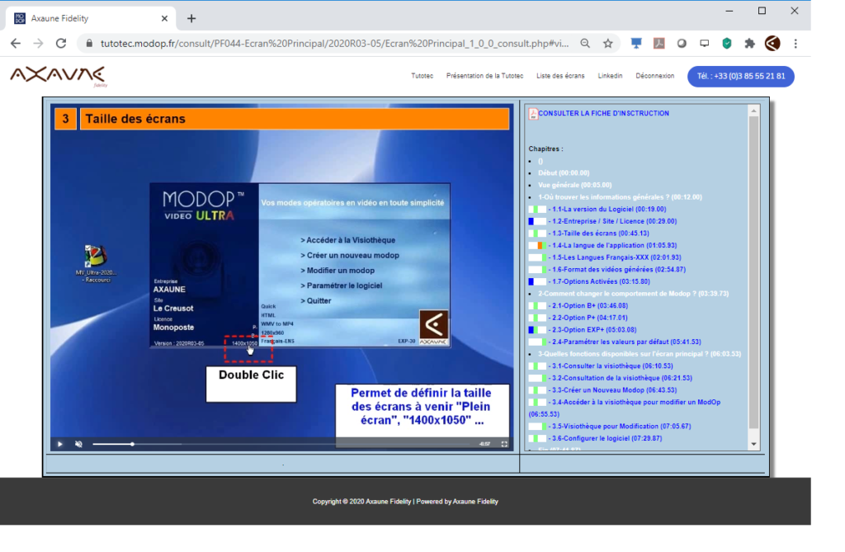This screenshot has height=552, width=845.
Task: Click the PDF extension icon in toolbar
Action: pyautogui.click(x=659, y=44)
